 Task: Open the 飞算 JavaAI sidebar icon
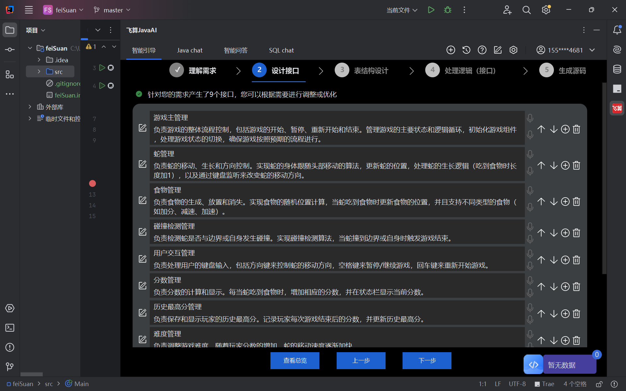pyautogui.click(x=617, y=108)
